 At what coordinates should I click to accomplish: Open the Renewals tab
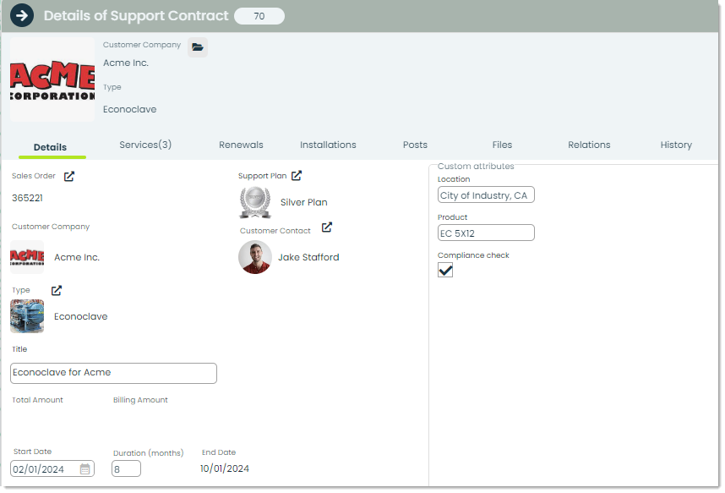[x=241, y=145]
